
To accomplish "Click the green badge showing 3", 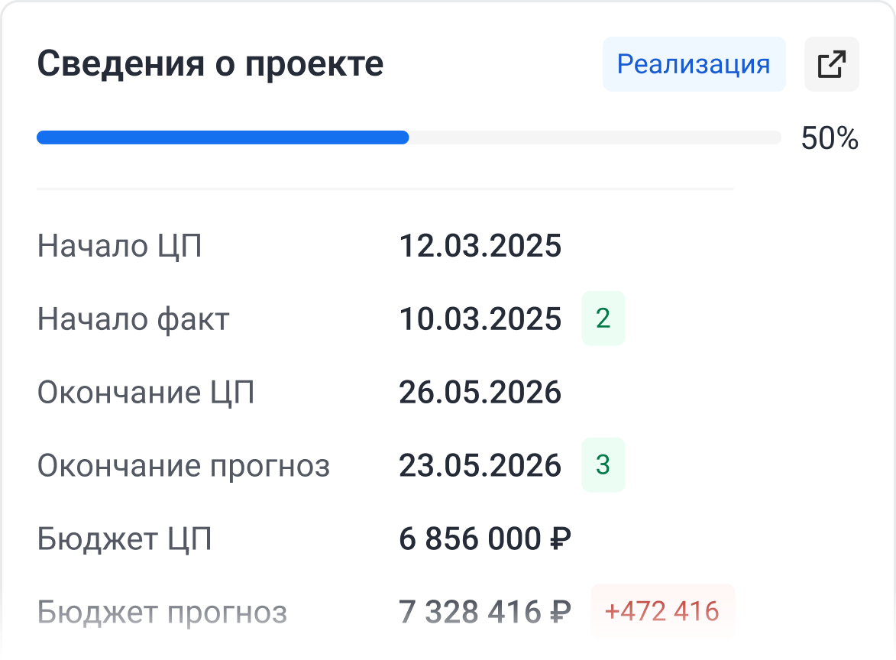I will (603, 464).
